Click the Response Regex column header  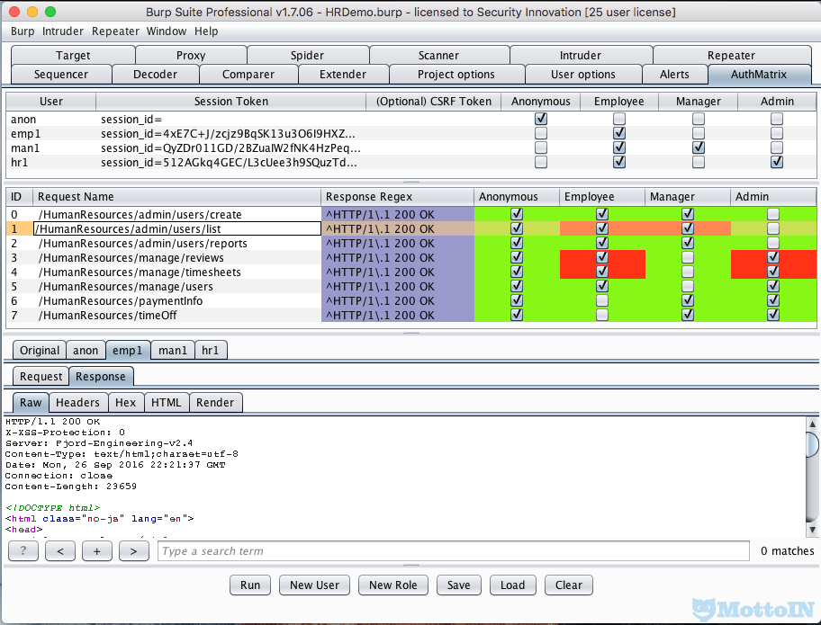pyautogui.click(x=397, y=197)
